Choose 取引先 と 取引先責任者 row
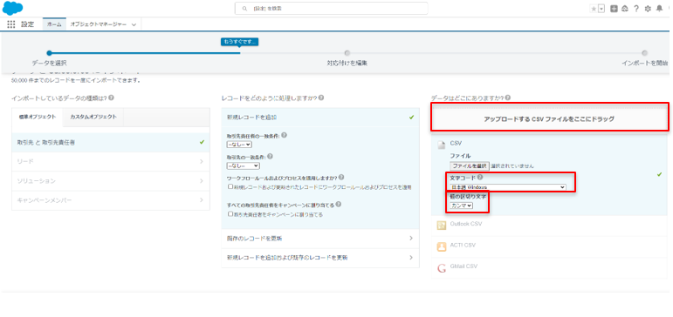Screen dimensions: 673x317 click(111, 142)
